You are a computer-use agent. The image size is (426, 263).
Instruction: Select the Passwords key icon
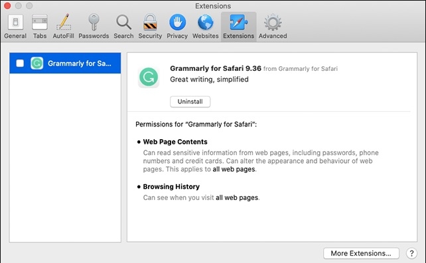pos(94,26)
